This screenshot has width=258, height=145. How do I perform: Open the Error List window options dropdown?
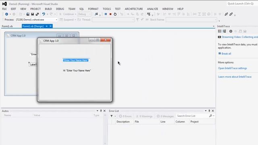206,111
